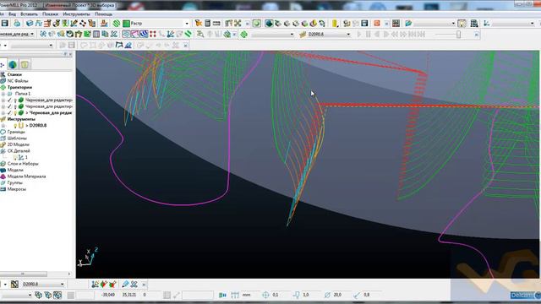Open the Block definition icon (blue cube)
Screen dimensions: 541x304
pyautogui.click(x=30, y=24)
